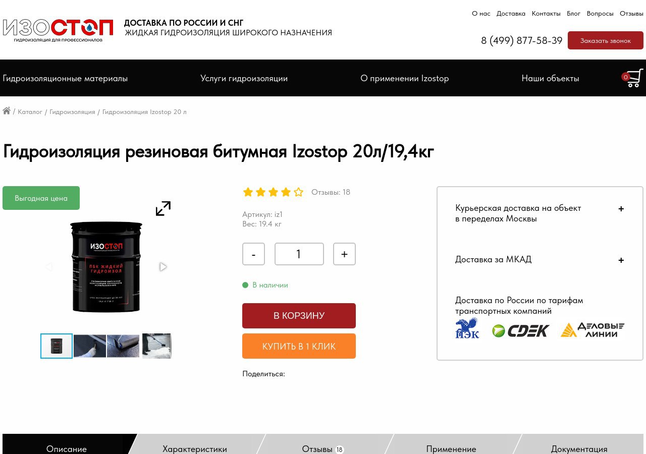Click Отзывы: 18 next to the stars
Viewport: 646px width, 454px height.
[331, 192]
